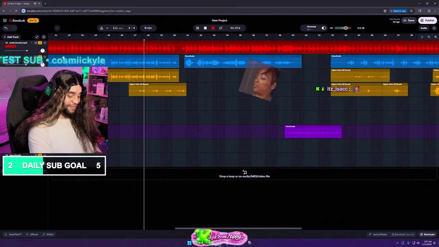This screenshot has width=439, height=247.
Task: Open a new browser tab with plus
Action: coord(45,3)
